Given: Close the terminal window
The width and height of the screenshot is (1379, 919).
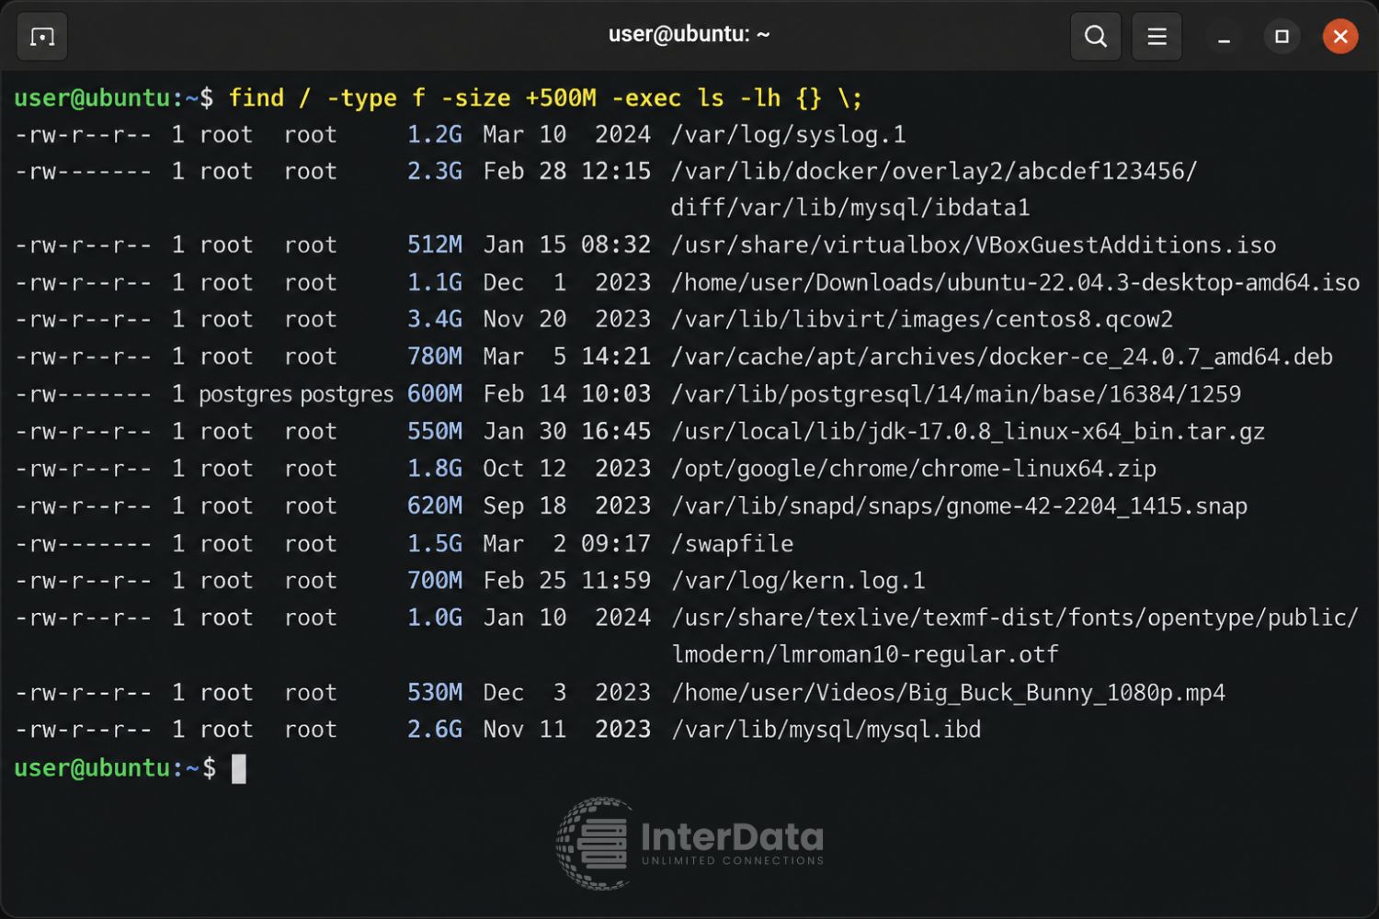Looking at the screenshot, I should [1339, 37].
